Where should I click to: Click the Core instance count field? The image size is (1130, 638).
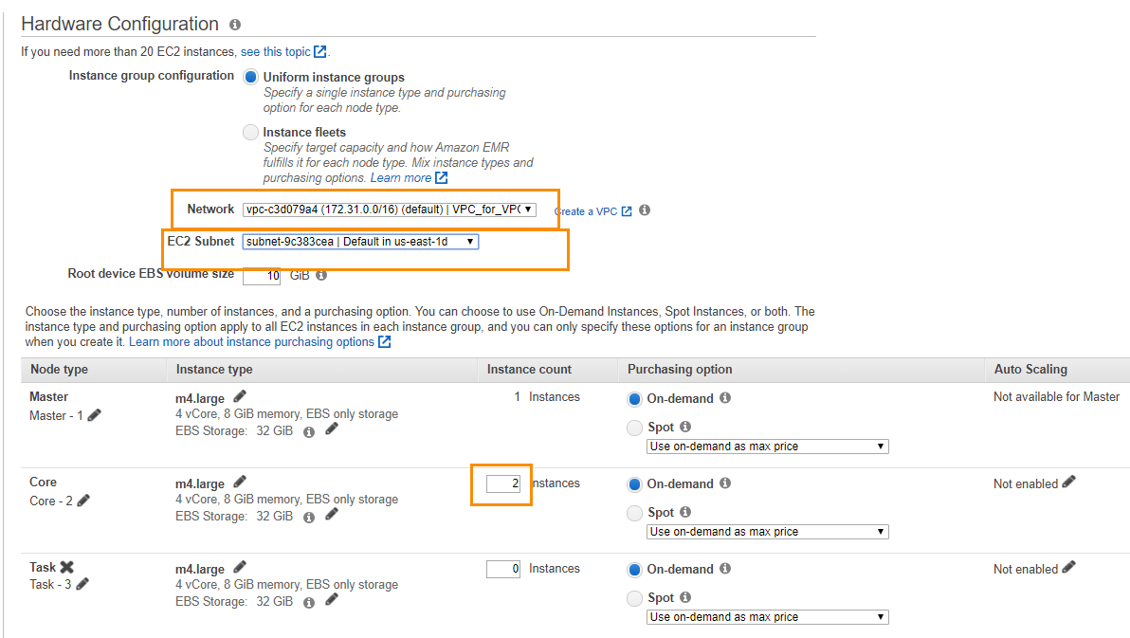click(503, 483)
